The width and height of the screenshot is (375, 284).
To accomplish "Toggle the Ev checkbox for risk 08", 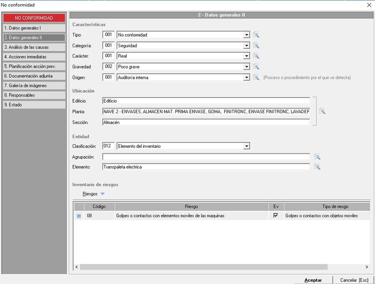I will coord(276,215).
